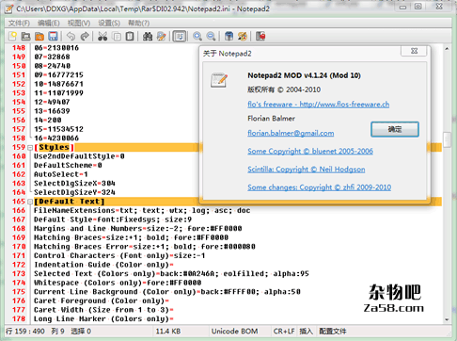The width and height of the screenshot is (457, 341).
Task: Open the flo's freeware website link
Action: 319,105
